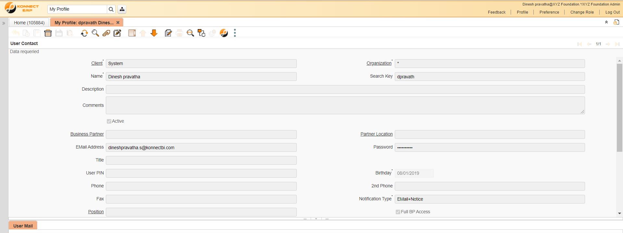Go to the next record arrow
Image resolution: width=623 pixels, height=233 pixels.
(x=608, y=44)
